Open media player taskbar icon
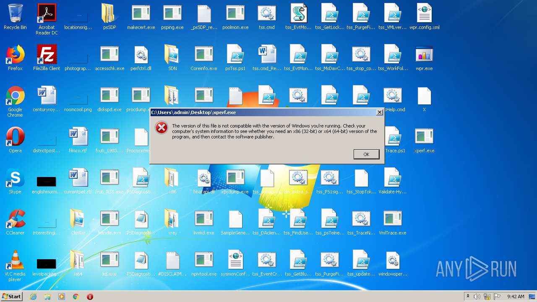Viewport: 537px width, 302px height. (x=62, y=297)
